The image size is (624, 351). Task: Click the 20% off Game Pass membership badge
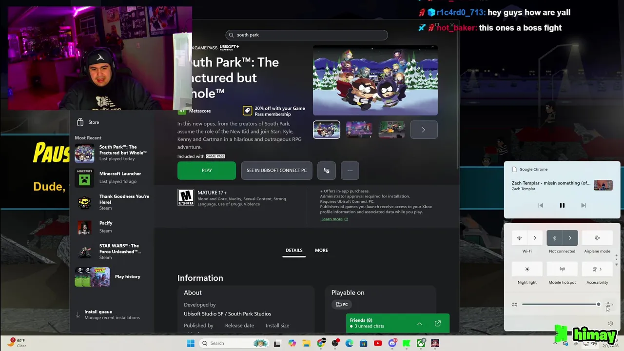point(274,111)
